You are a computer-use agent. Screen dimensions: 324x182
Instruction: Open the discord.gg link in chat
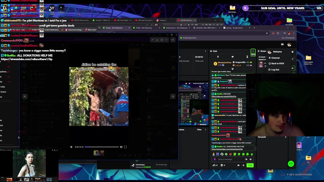coord(224,96)
